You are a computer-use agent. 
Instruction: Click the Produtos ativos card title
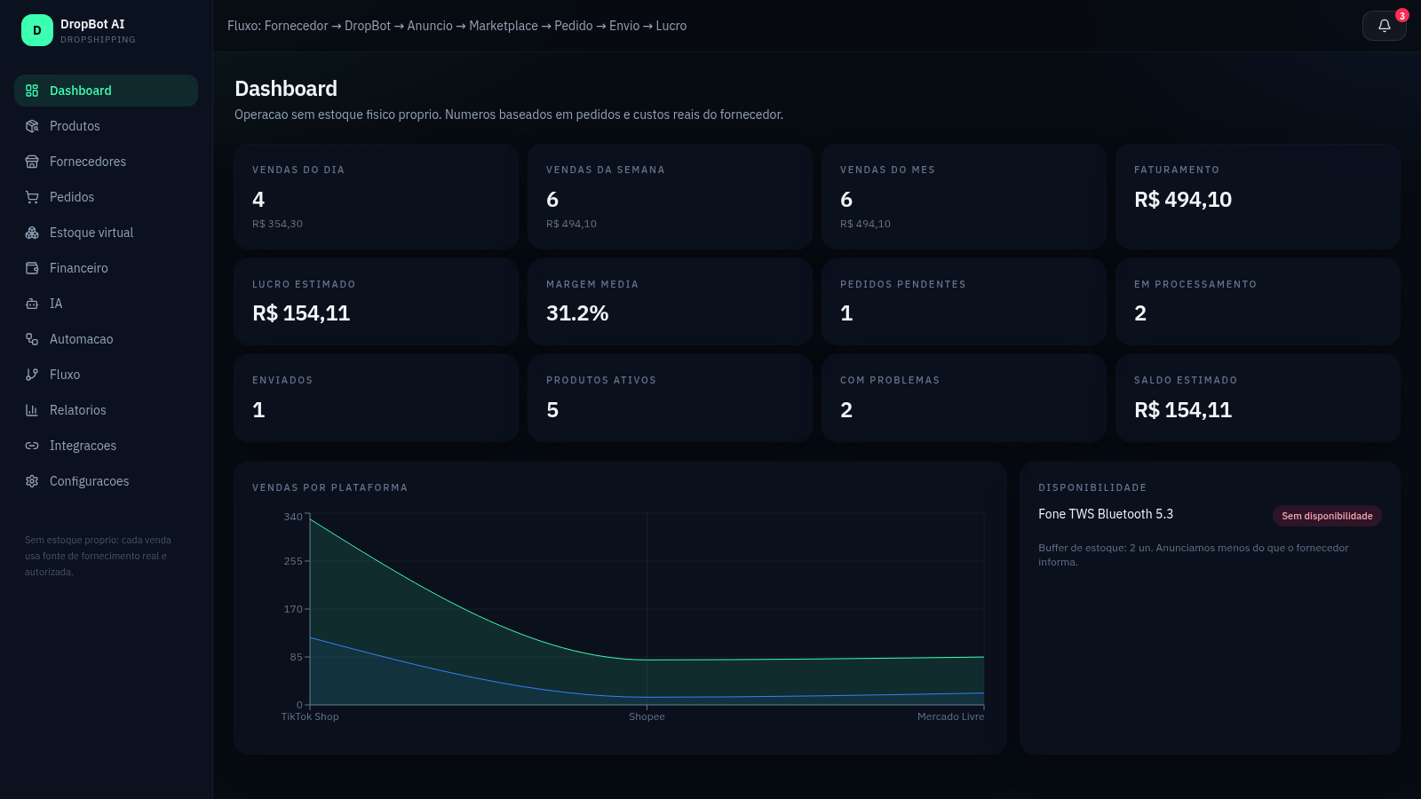point(601,380)
